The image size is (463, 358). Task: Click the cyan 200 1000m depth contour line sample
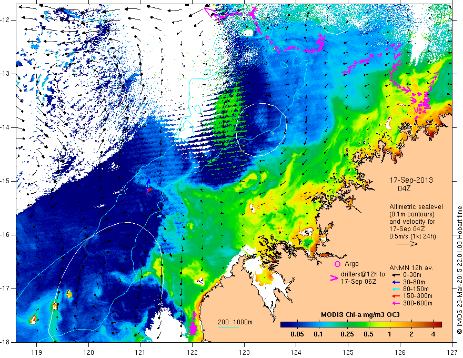(228, 327)
